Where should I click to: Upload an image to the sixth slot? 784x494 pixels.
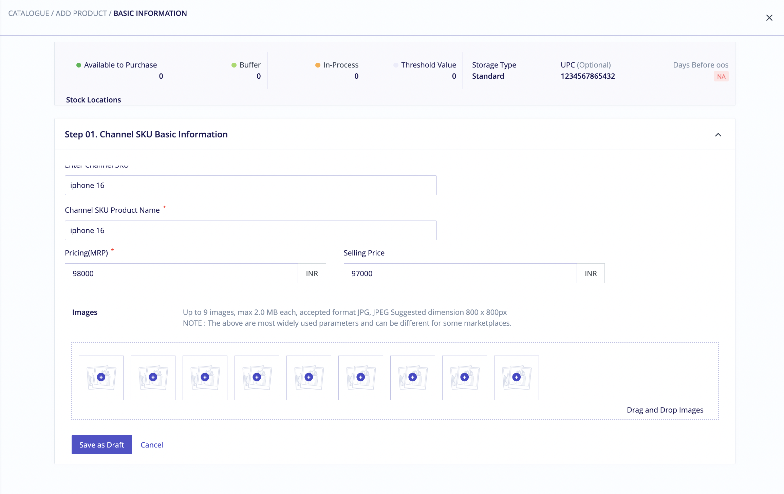pos(360,378)
